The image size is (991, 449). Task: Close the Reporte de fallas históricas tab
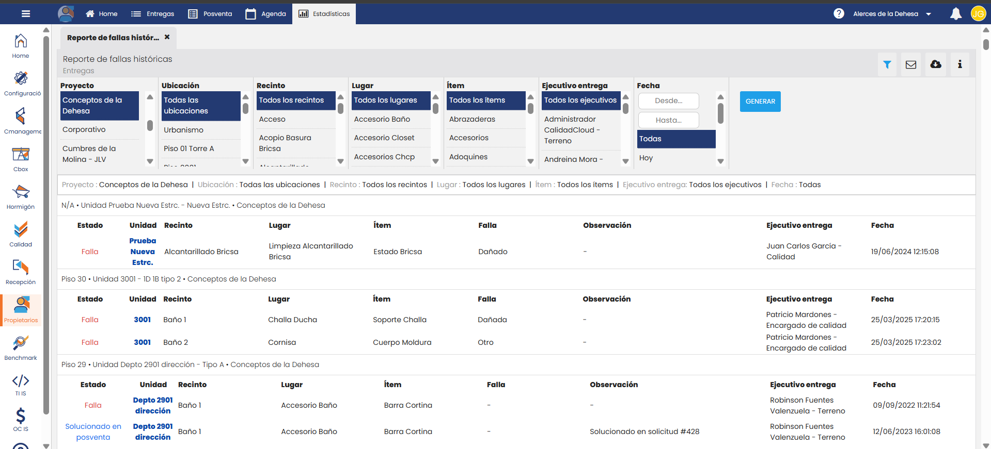tap(167, 37)
